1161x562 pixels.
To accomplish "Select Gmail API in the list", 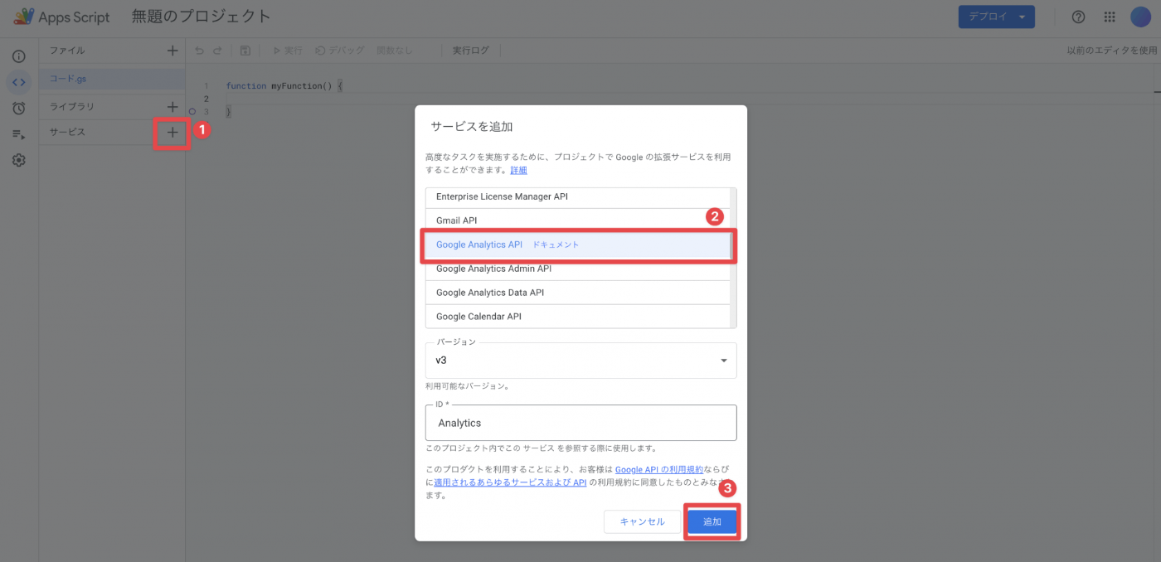I will [578, 220].
